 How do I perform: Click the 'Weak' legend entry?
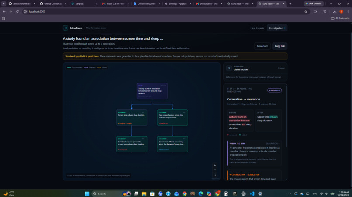[102, 67]
